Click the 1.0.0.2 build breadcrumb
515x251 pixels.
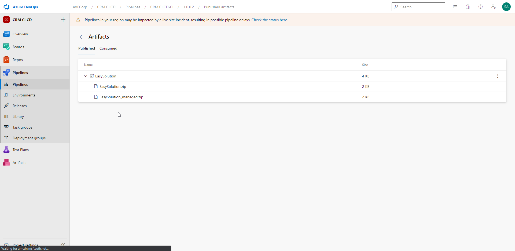click(x=189, y=7)
